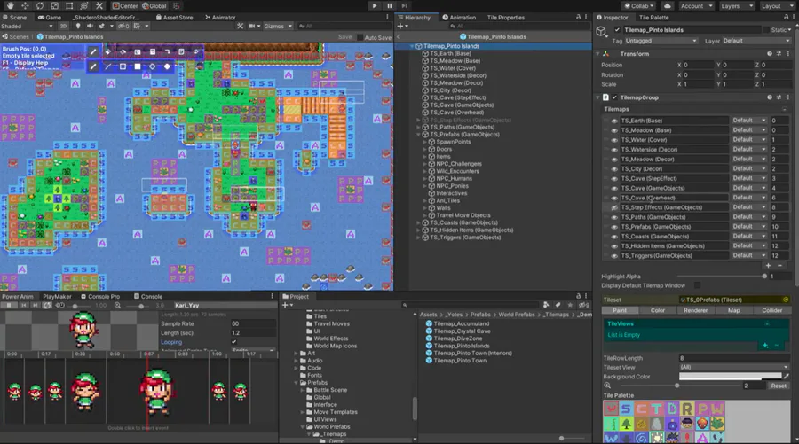799x444 pixels.
Task: Toggle loop playback icon in Power Anim
Action: click(47, 305)
